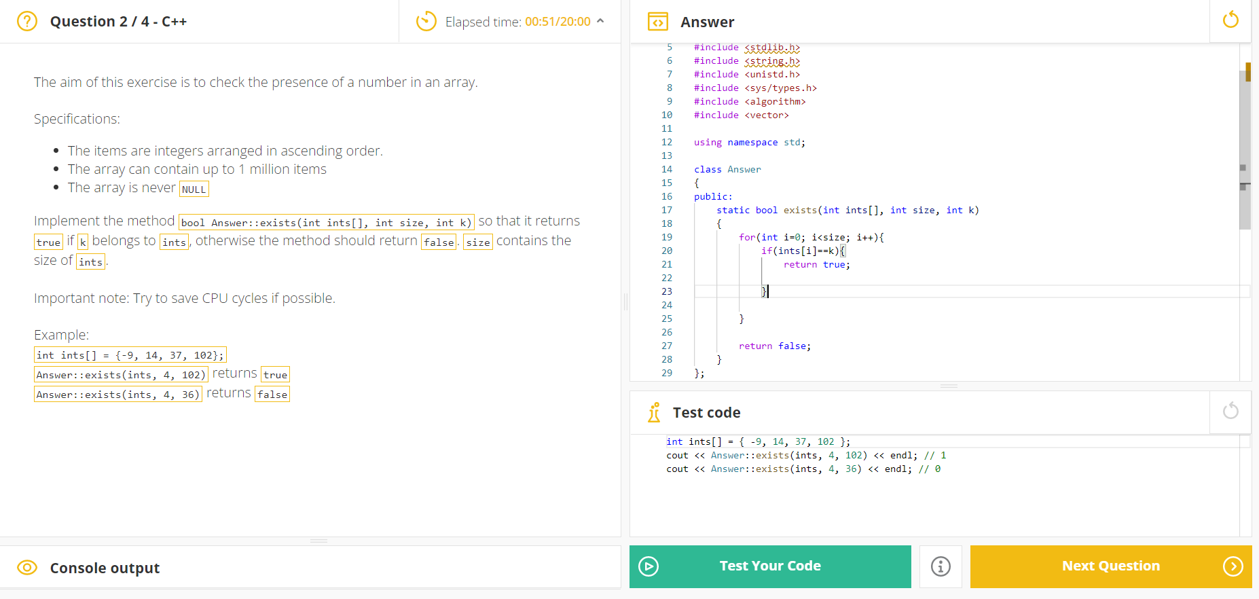Click the Test code chess pawn icon

(x=654, y=412)
